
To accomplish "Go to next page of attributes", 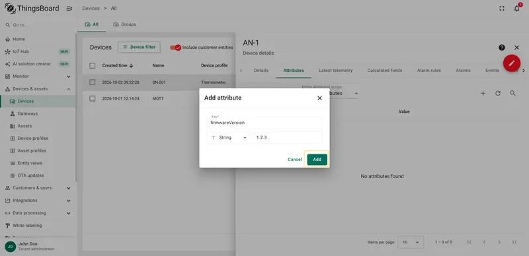I will (x=499, y=242).
